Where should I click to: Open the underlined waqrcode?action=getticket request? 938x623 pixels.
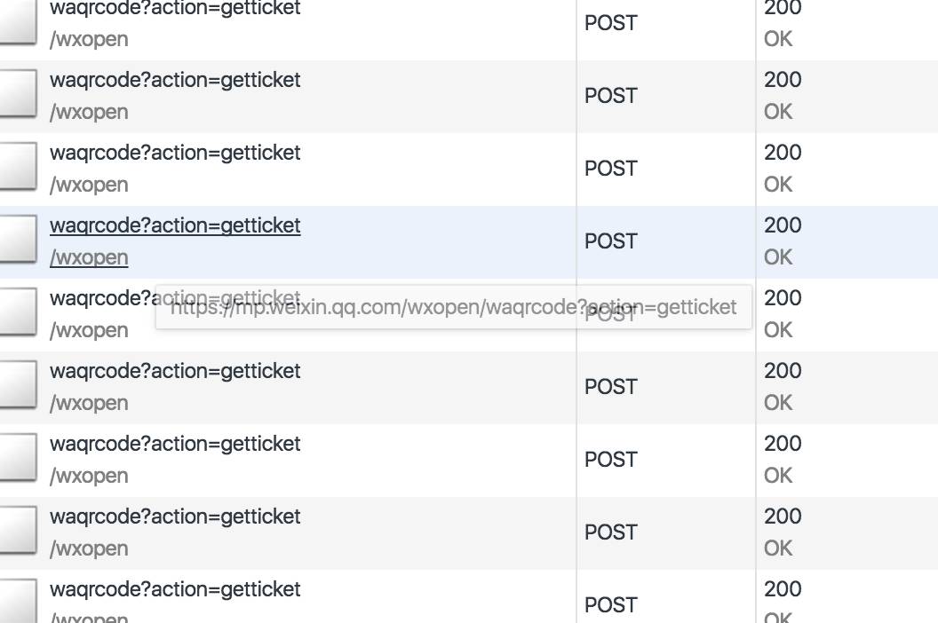coord(175,225)
